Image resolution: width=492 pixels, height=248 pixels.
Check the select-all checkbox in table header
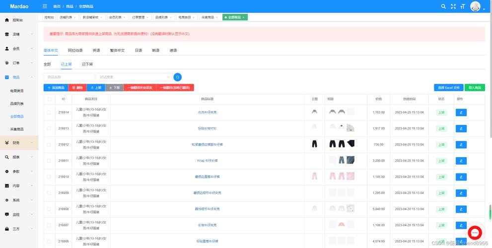pyautogui.click(x=49, y=99)
